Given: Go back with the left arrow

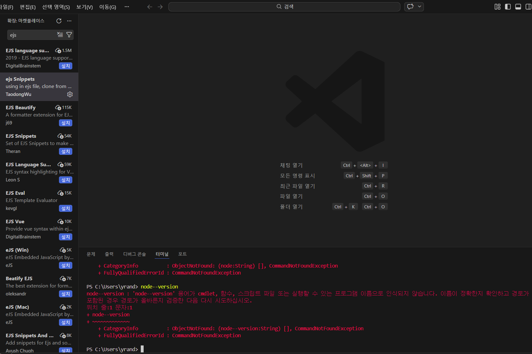Looking at the screenshot, I should (x=150, y=7).
